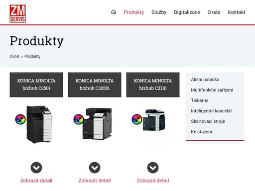Open the Kontakt menu item

[237, 12]
